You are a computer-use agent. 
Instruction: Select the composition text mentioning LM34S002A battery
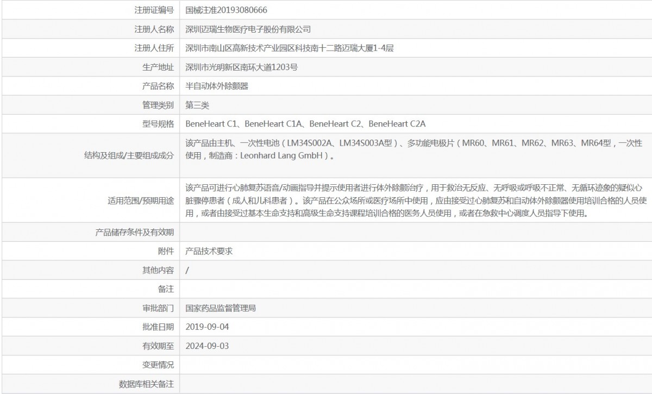tap(414, 149)
